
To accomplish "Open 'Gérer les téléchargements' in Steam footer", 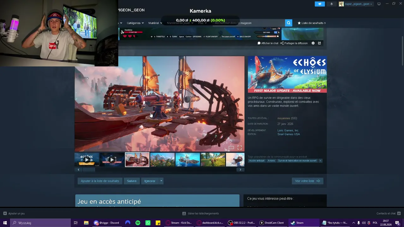I will click(x=200, y=213).
